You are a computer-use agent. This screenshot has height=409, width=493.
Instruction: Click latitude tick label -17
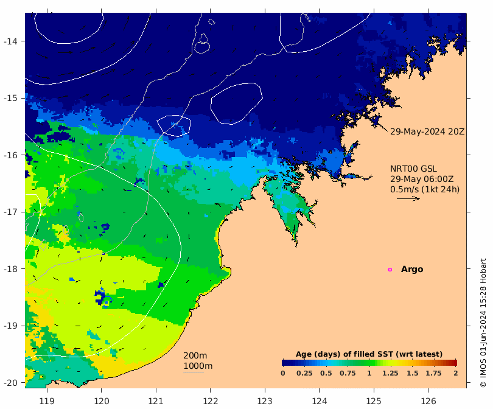point(10,212)
